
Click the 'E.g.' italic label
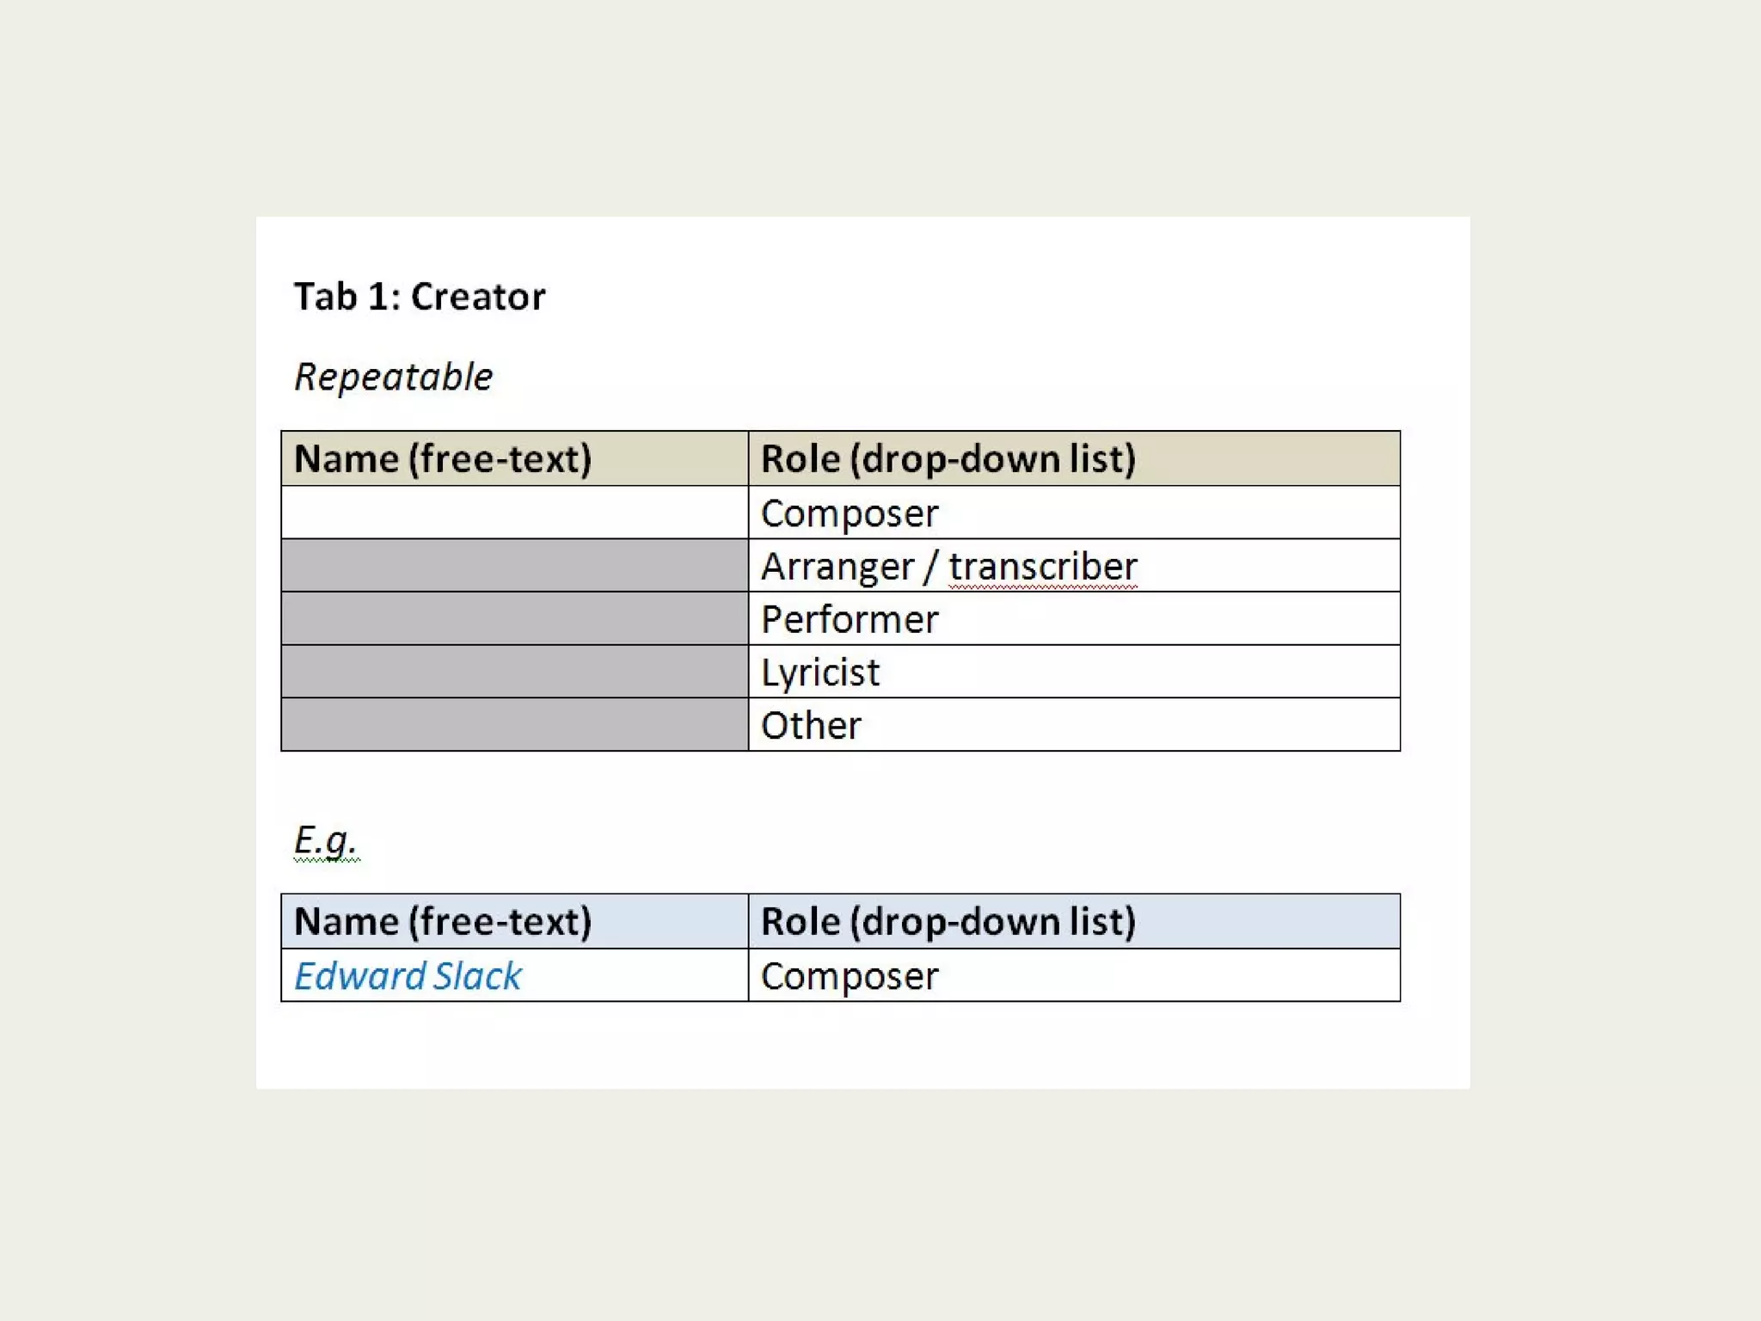(x=325, y=840)
